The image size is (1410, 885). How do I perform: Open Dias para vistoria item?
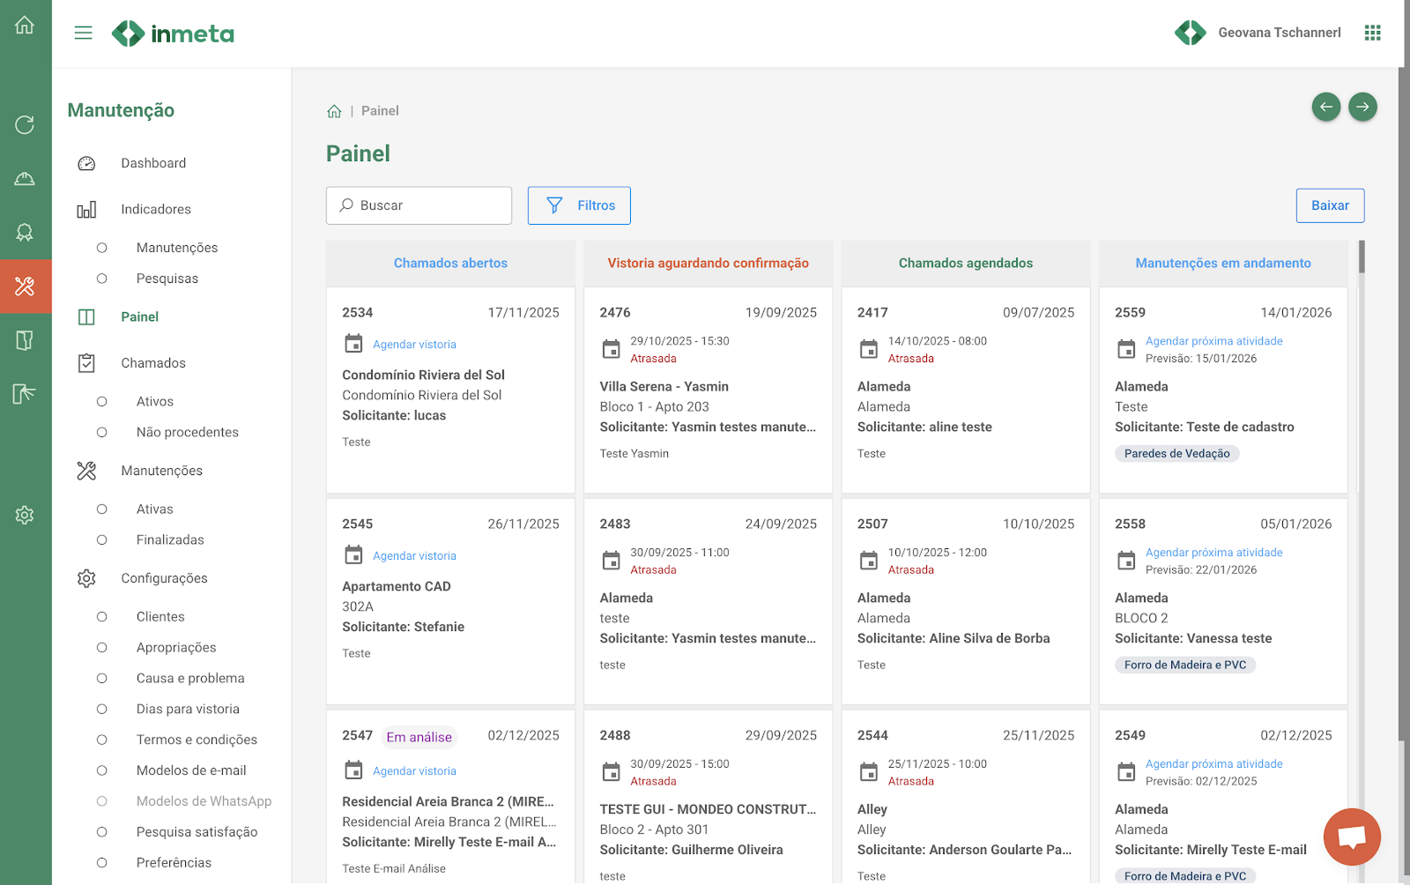(x=188, y=709)
